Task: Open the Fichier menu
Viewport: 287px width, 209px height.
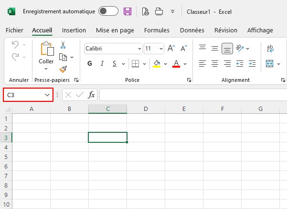Action: coord(14,30)
